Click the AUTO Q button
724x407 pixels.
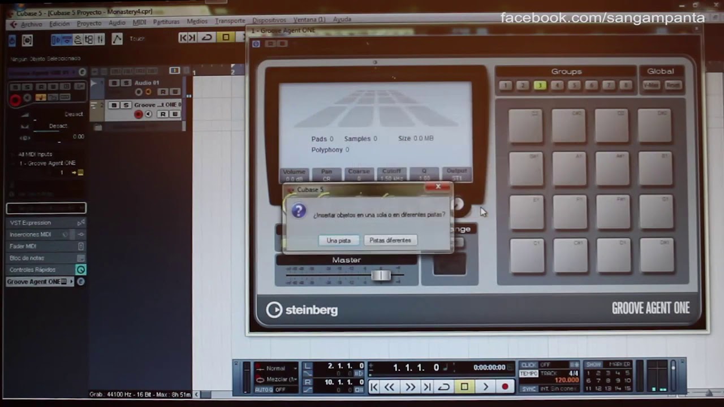tap(264, 389)
